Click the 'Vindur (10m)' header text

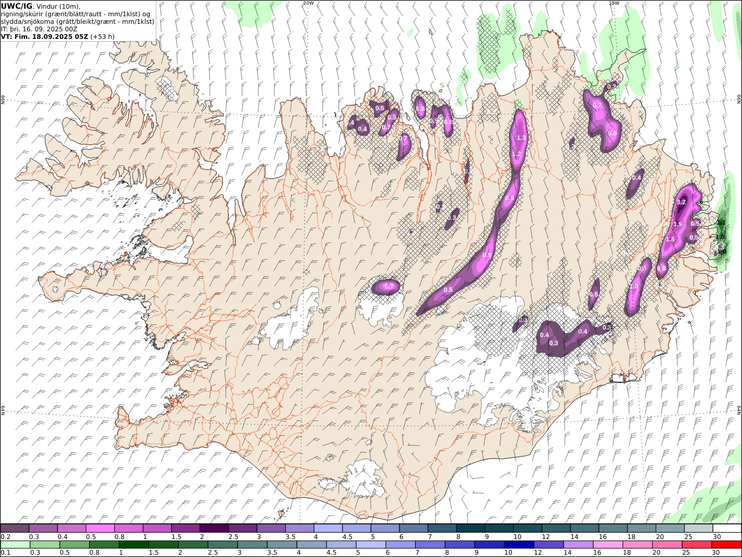click(59, 6)
